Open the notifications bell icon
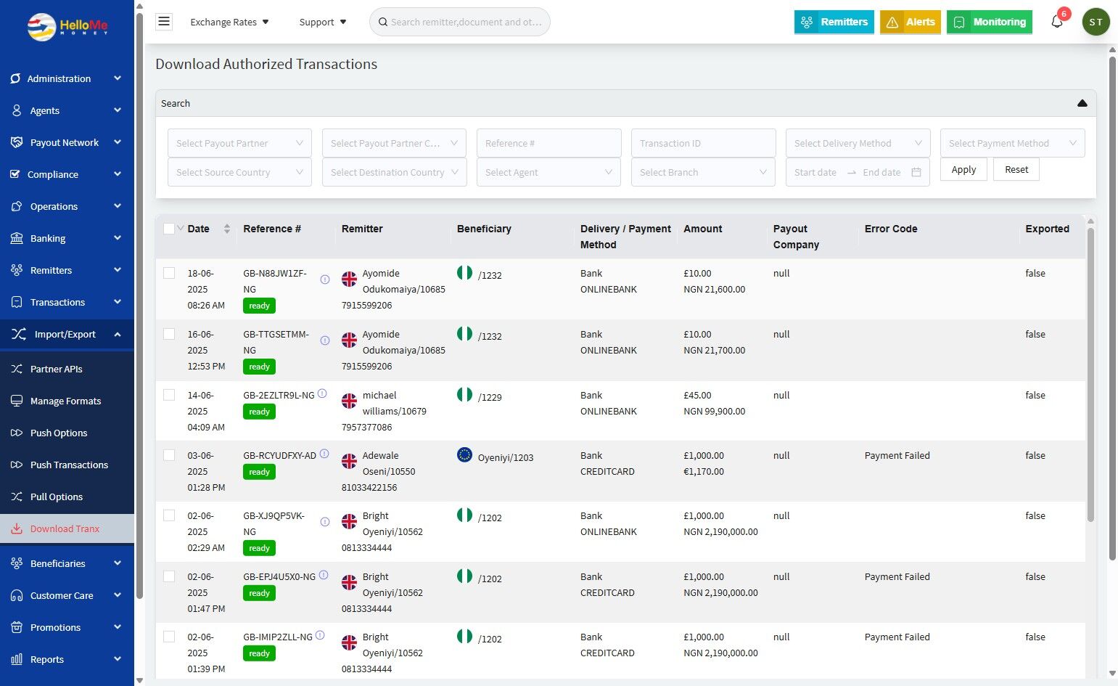 tap(1057, 22)
